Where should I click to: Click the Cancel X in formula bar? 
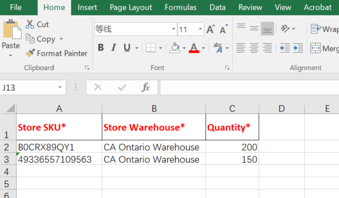(98, 87)
